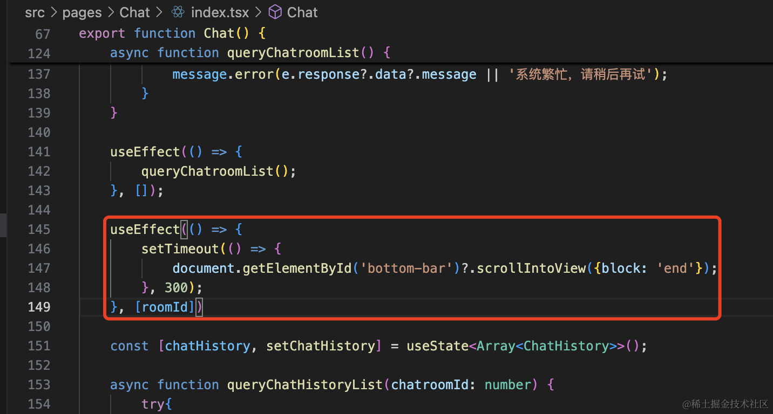This screenshot has width=773, height=414.
Task: Click the setTimeout call on line 146
Action: pos(180,249)
